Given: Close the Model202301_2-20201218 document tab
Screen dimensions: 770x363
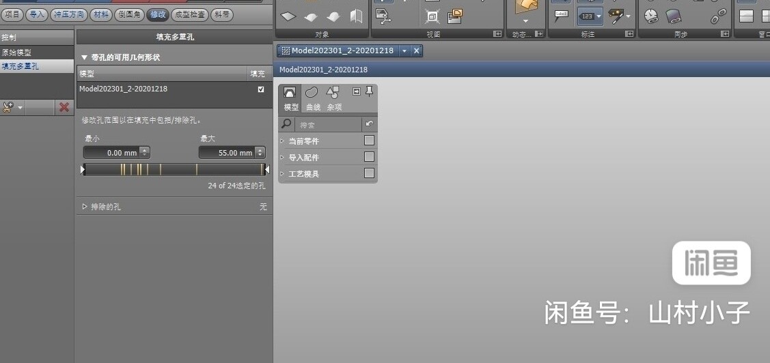Looking at the screenshot, I should coord(417,50).
